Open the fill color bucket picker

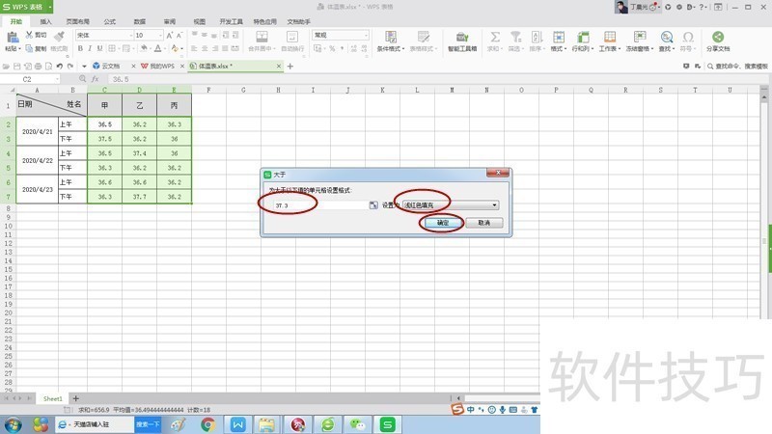pyautogui.click(x=144, y=48)
